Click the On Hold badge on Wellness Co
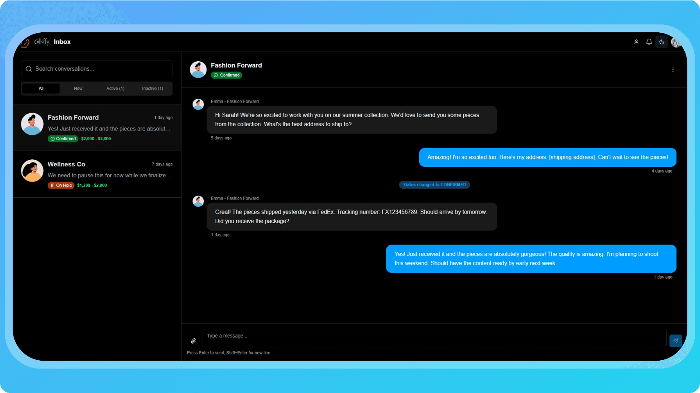This screenshot has width=700, height=393. tap(61, 185)
